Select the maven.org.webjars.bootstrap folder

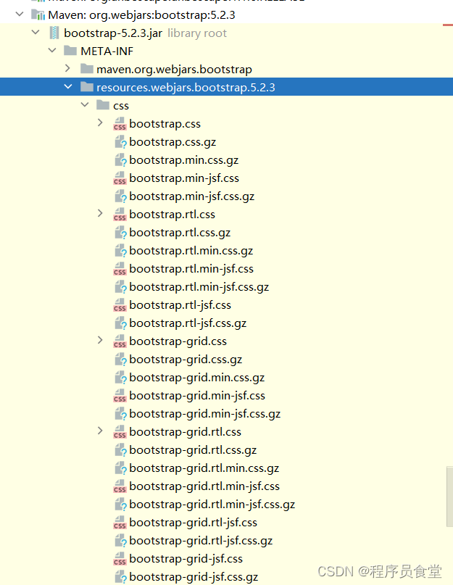174,70
